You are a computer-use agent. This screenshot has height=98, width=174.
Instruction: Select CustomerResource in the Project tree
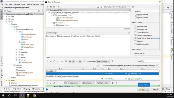tap(30, 35)
